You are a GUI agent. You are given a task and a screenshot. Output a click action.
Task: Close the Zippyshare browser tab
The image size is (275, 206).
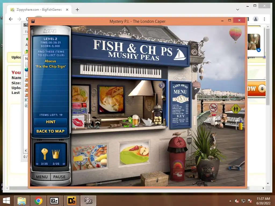coord(67,10)
